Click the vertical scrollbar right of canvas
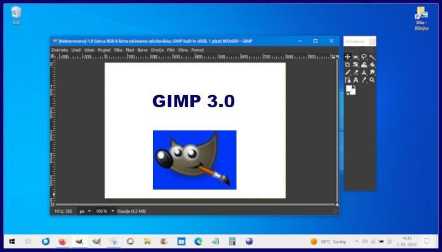Viewport: 442px width, 252px height. (337, 130)
